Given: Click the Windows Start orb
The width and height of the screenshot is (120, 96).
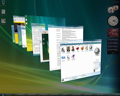Looking at the screenshot, I should 3,94.
